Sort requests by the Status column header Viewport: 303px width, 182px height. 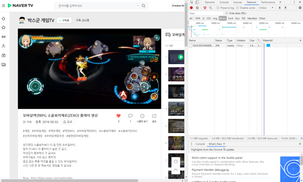click(x=220, y=40)
